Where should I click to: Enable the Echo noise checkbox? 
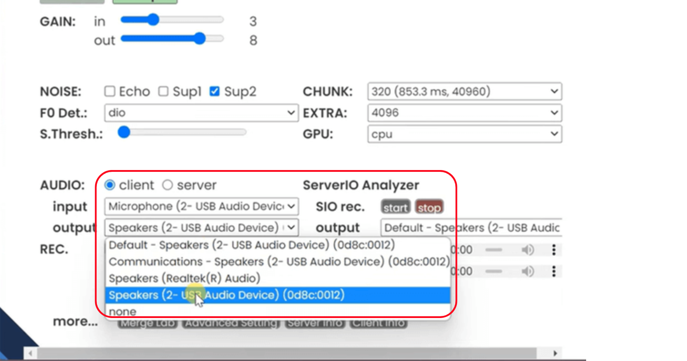(x=109, y=92)
